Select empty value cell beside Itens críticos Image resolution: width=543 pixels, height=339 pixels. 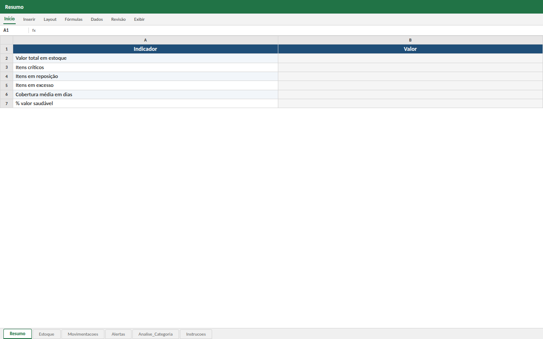[x=410, y=67]
